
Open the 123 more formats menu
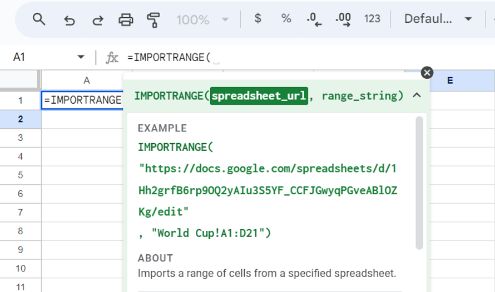pyautogui.click(x=372, y=19)
